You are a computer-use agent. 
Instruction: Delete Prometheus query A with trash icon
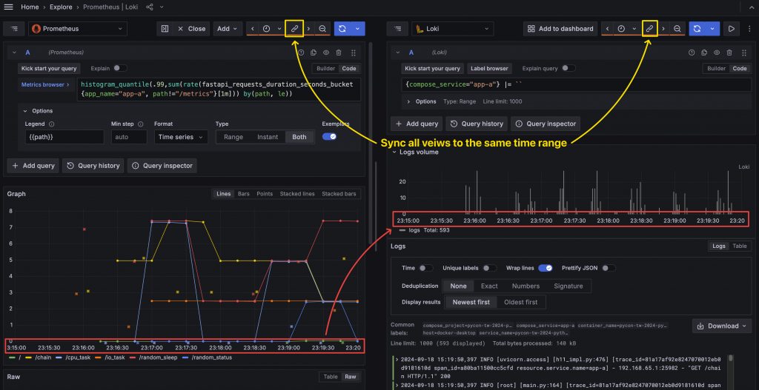tap(339, 53)
